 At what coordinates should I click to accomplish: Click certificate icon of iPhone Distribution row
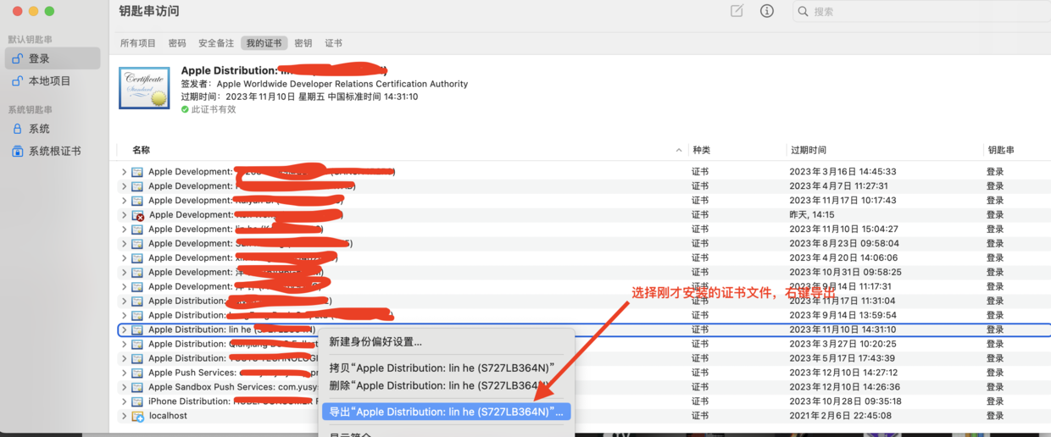tap(137, 402)
